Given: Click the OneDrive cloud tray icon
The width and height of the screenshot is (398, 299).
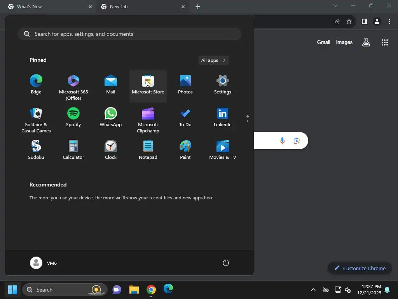Looking at the screenshot, I should (326, 290).
